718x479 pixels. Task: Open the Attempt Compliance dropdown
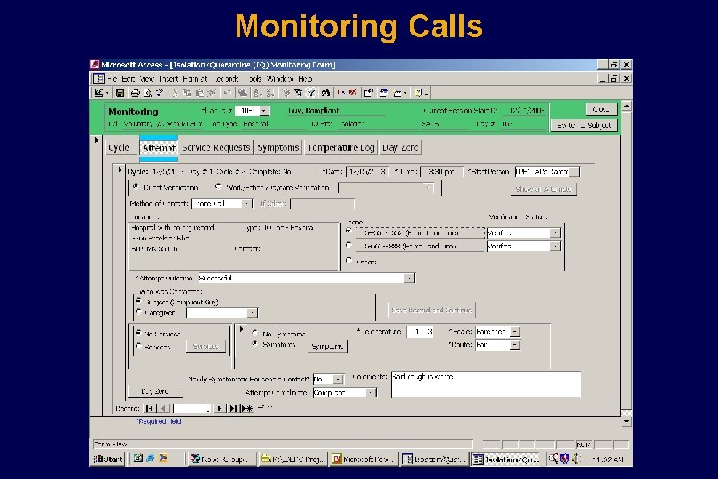371,393
